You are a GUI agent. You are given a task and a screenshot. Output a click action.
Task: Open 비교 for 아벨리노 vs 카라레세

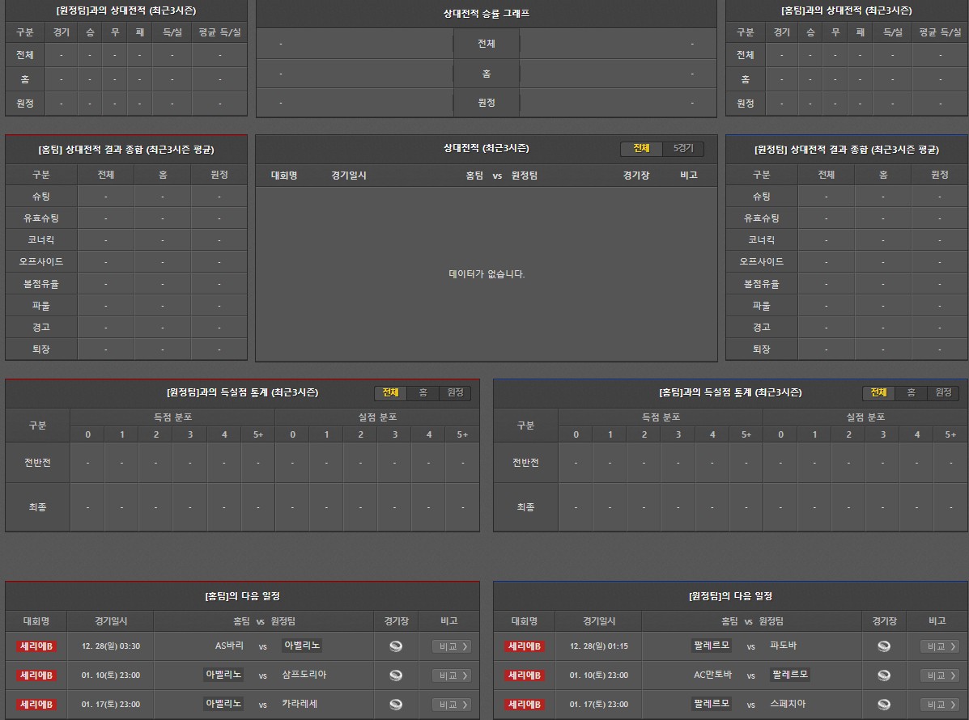coord(451,705)
